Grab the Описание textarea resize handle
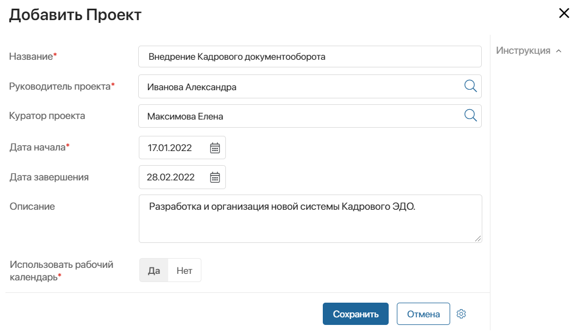The height and width of the screenshot is (332, 577). point(477,239)
